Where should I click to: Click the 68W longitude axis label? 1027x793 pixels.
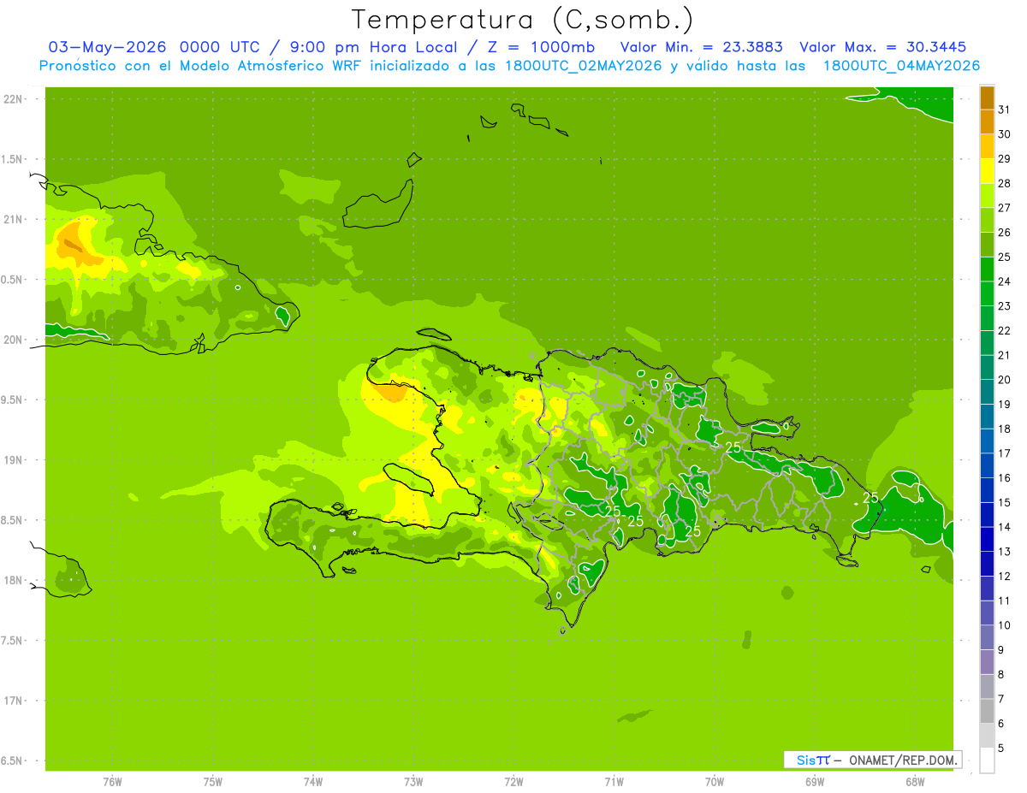(915, 782)
